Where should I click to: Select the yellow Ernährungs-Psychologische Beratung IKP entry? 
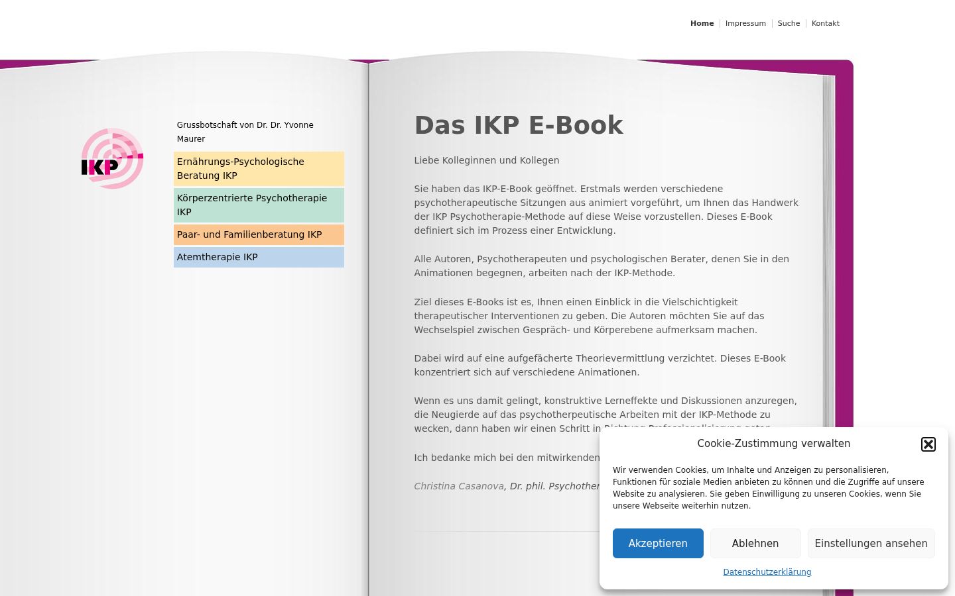click(259, 168)
